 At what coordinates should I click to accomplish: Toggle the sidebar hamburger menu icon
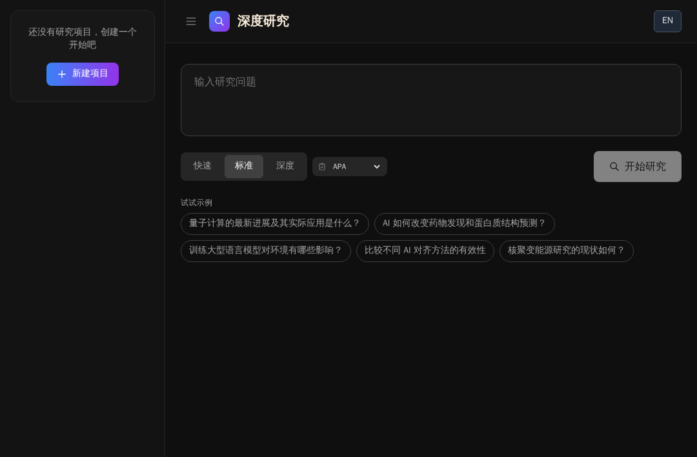(190, 21)
